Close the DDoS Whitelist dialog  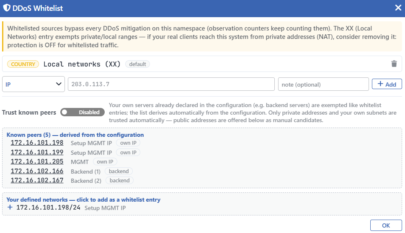[x=398, y=8]
